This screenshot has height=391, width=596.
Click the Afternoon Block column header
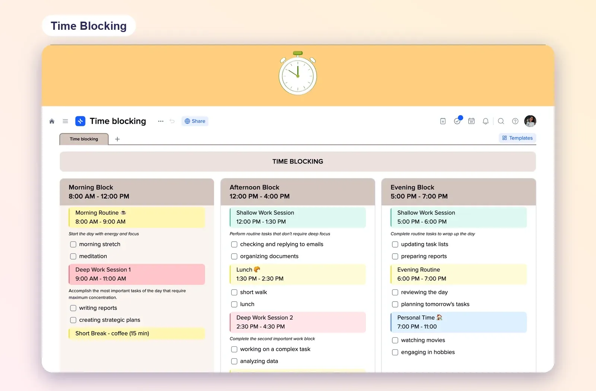tap(298, 192)
